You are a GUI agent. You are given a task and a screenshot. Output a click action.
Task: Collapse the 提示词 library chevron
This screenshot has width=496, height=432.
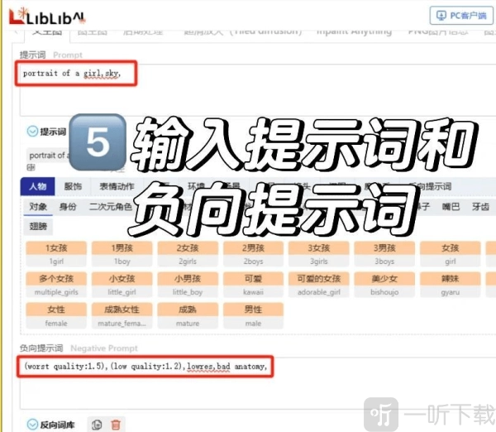[32, 131]
